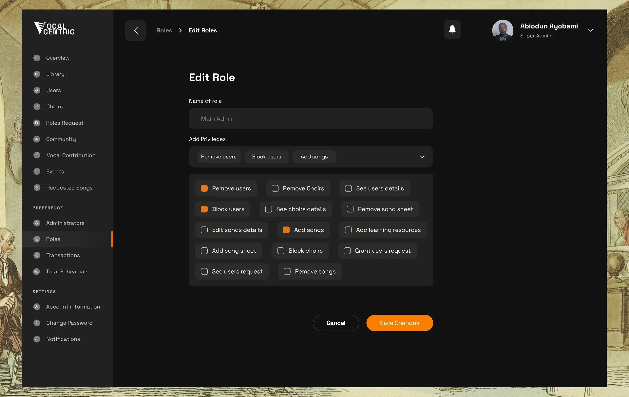The width and height of the screenshot is (629, 397).
Task: Tick Add learning resources checkbox
Action: click(x=348, y=230)
